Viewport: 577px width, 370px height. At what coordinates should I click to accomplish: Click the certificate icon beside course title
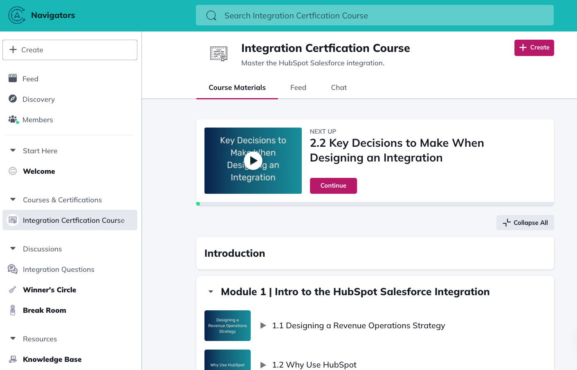pyautogui.click(x=219, y=54)
